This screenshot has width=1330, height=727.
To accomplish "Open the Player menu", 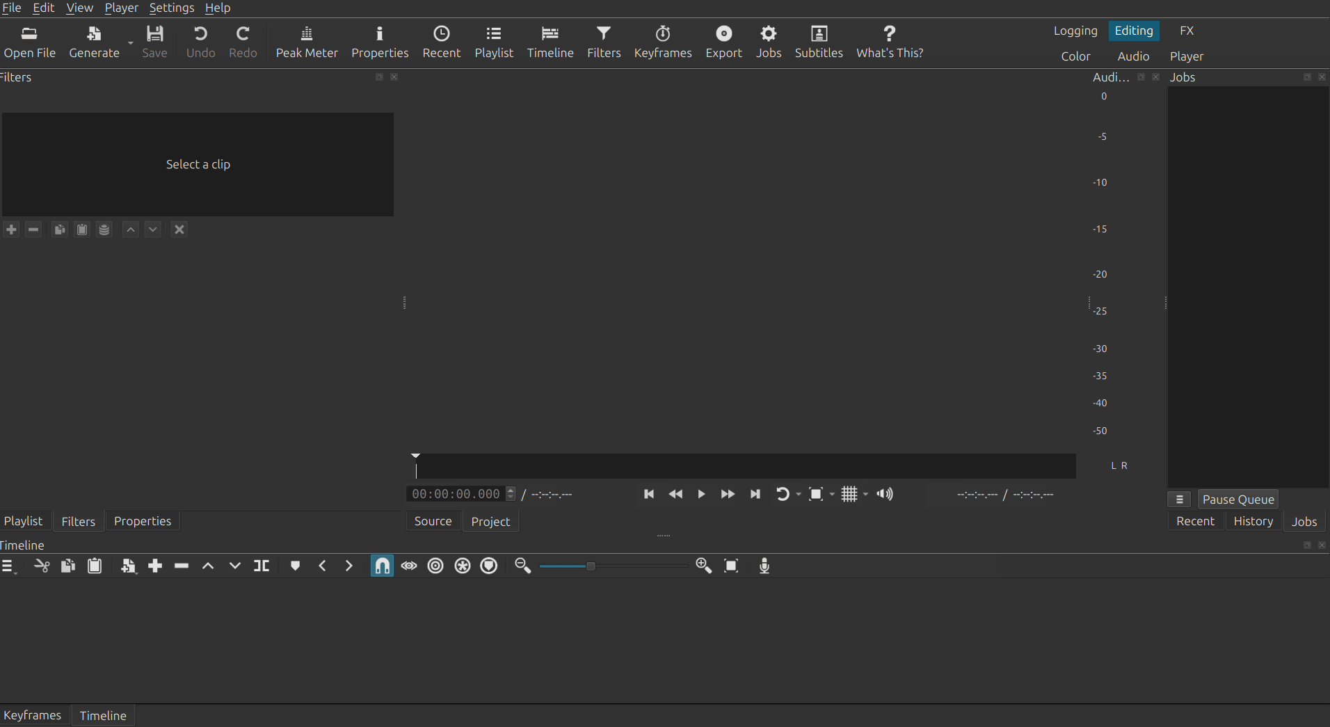I will [121, 8].
